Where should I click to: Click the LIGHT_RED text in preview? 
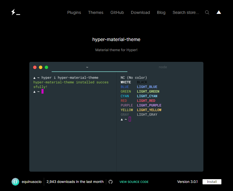(x=146, y=101)
